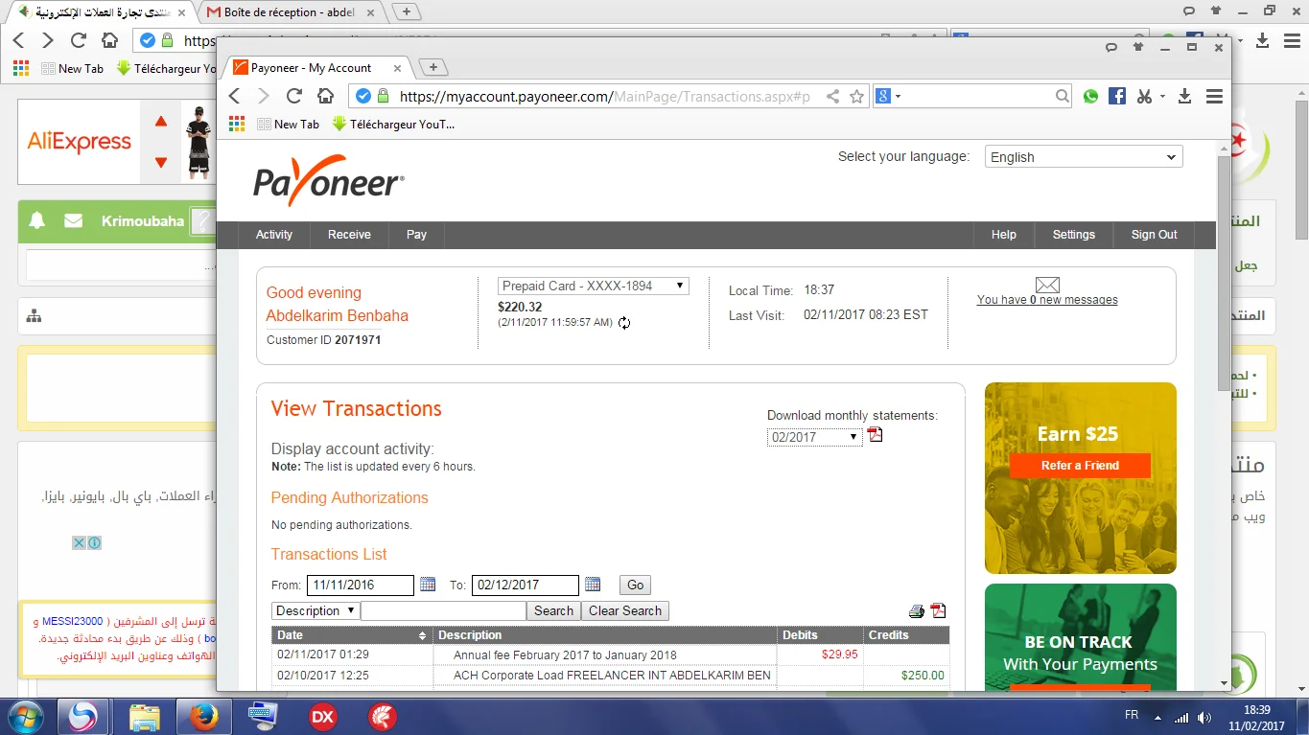Click the transaction search text field

(443, 610)
